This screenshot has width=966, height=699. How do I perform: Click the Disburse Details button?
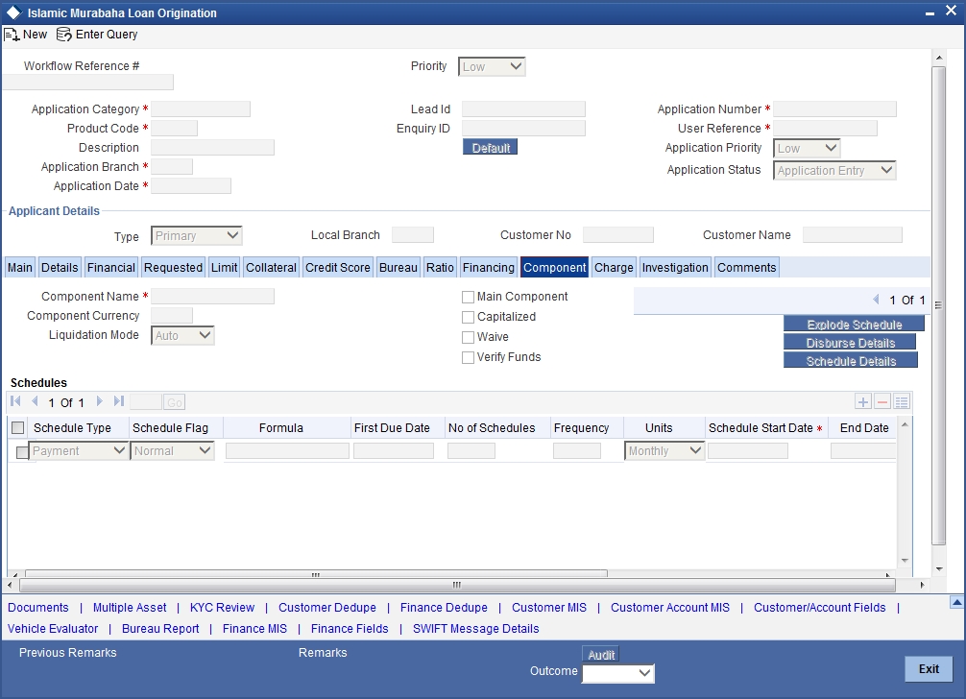[850, 343]
